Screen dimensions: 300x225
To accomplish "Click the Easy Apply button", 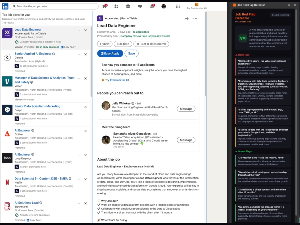I will tap(110, 53).
